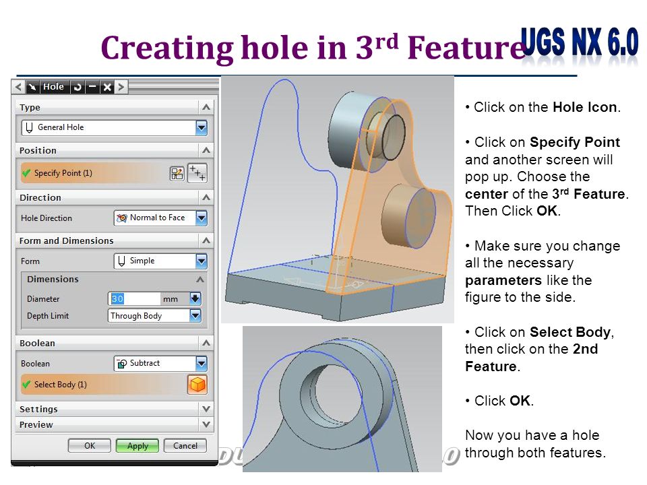Click the "Now you have a hole" text line
Image resolution: width=647 pixels, height=485 pixels.
532,435
